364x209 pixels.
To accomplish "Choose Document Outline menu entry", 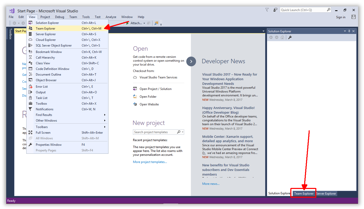I will point(67,75).
